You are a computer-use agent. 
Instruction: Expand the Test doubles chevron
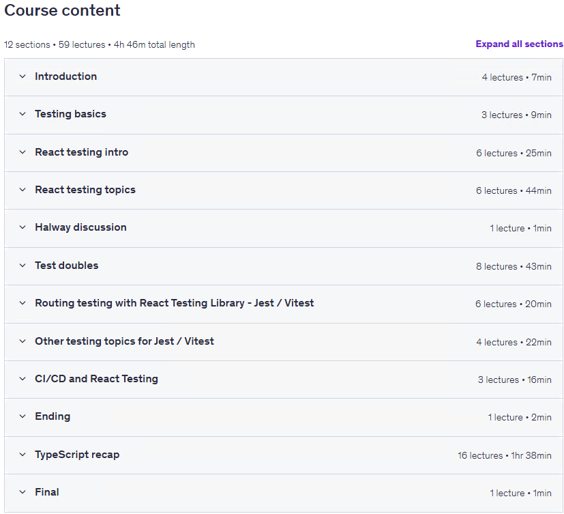[x=23, y=266]
